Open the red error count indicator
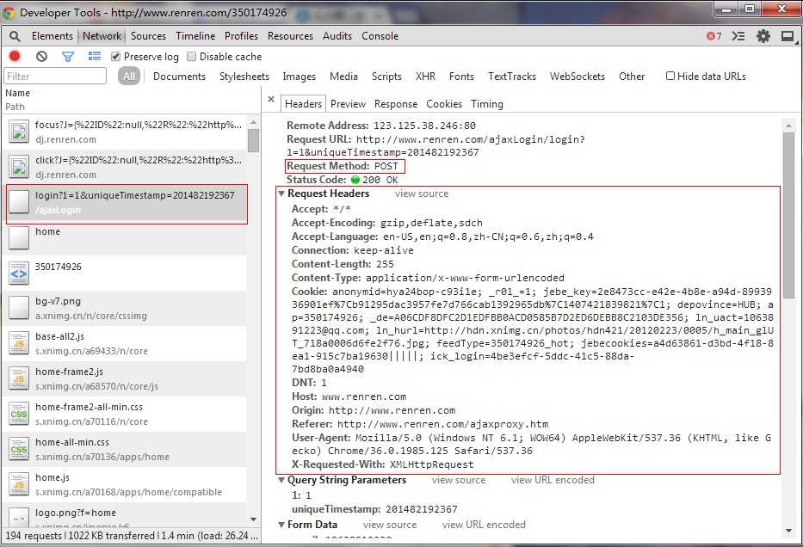Screen dimensions: 803x547 point(713,36)
